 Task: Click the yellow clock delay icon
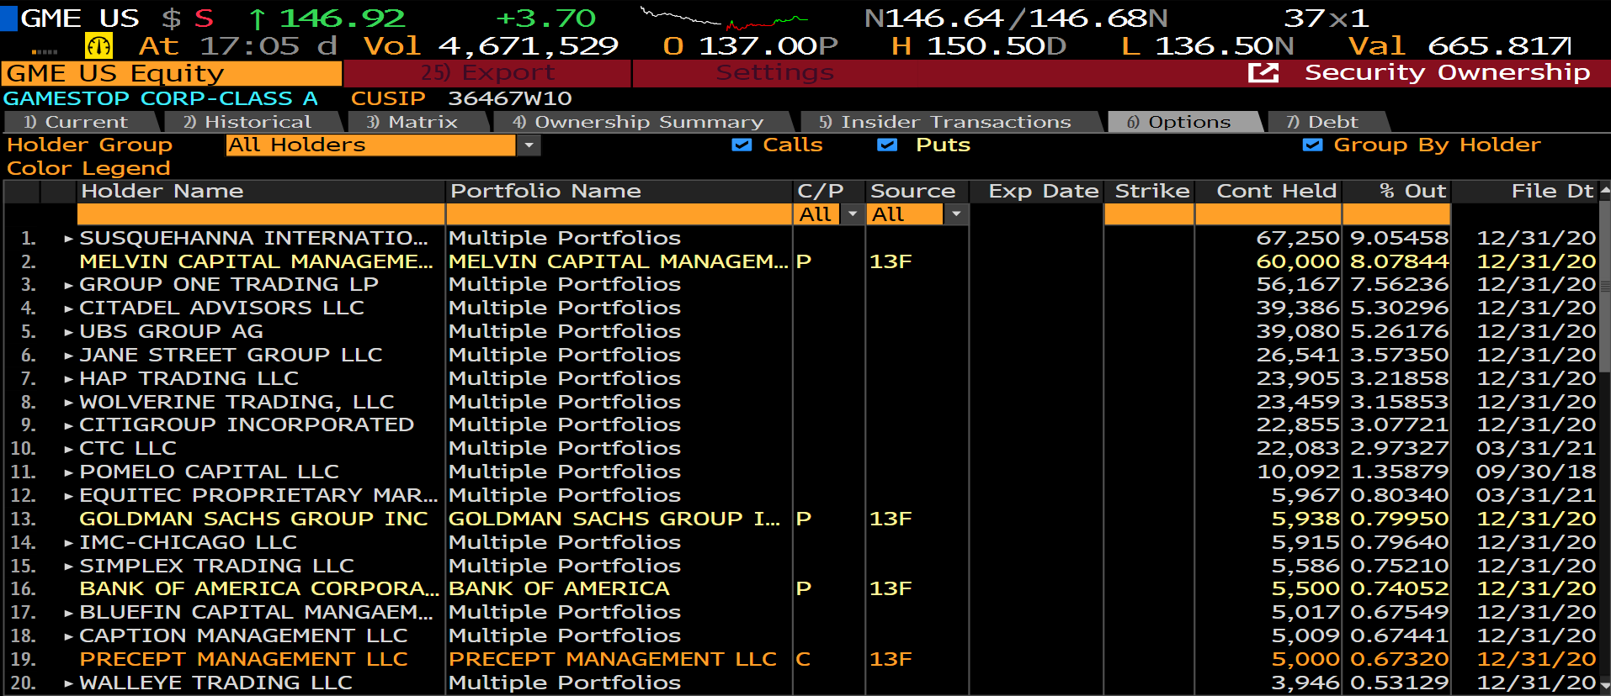(x=98, y=45)
